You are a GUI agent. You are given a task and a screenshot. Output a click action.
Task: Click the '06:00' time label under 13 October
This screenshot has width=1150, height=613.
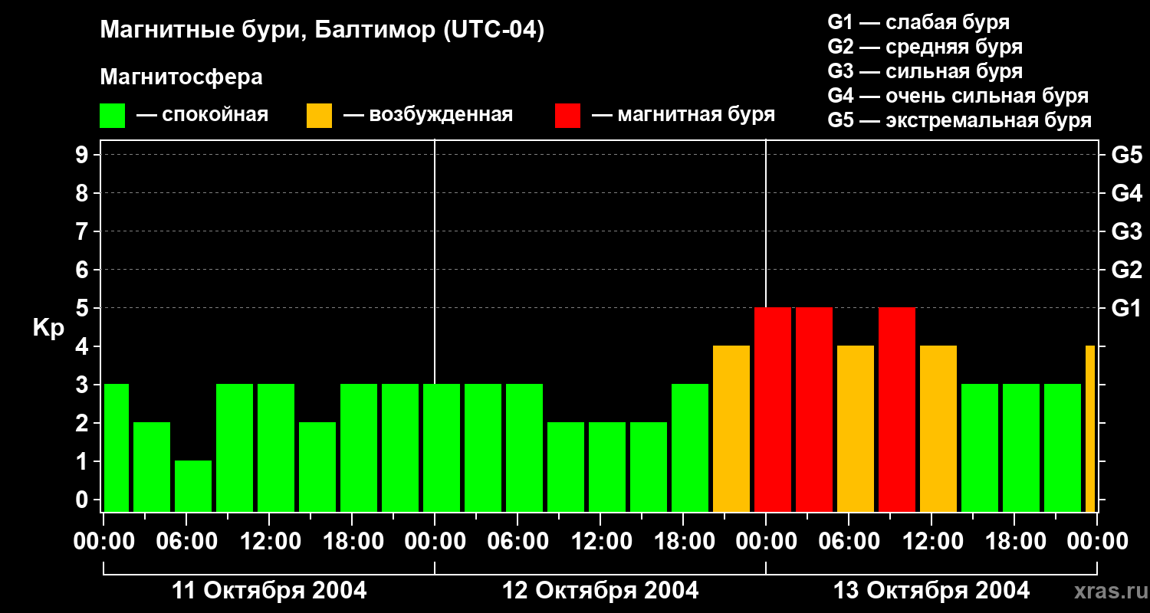[x=849, y=541]
